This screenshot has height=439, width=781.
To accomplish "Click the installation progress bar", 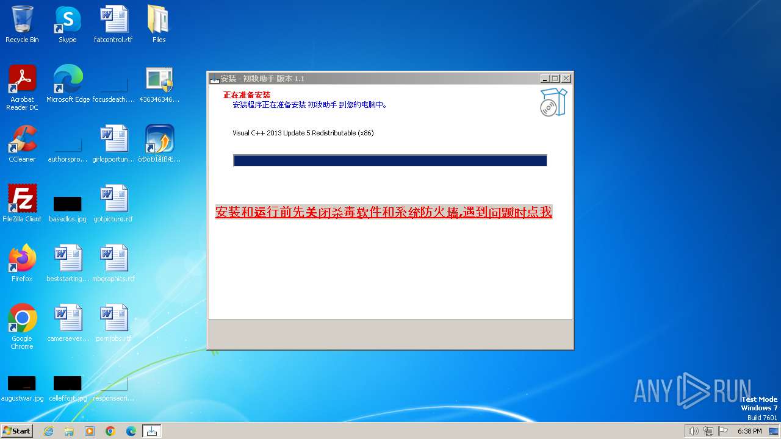I will coord(390,160).
